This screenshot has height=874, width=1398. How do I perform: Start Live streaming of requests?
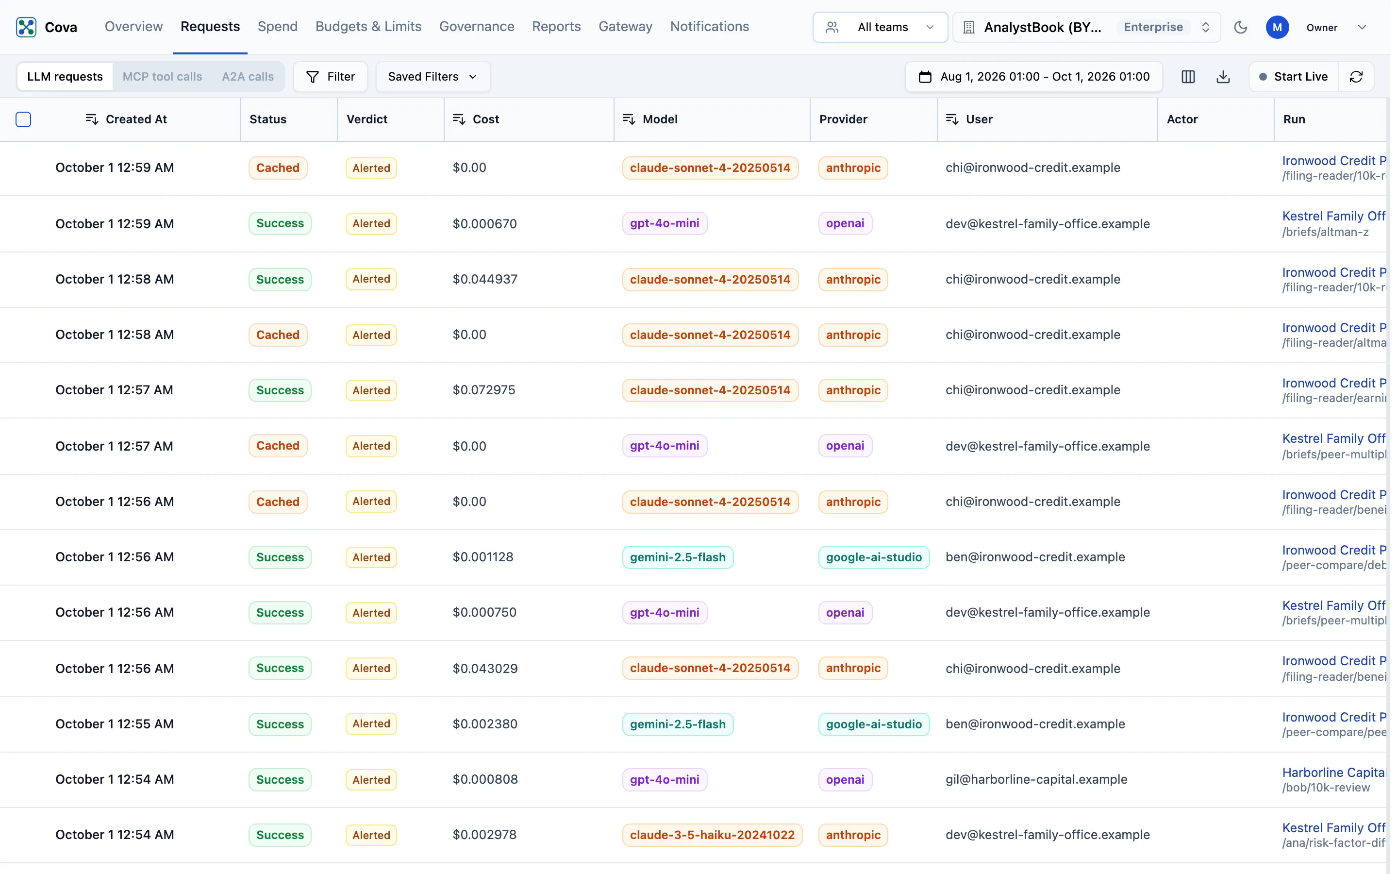tap(1294, 77)
